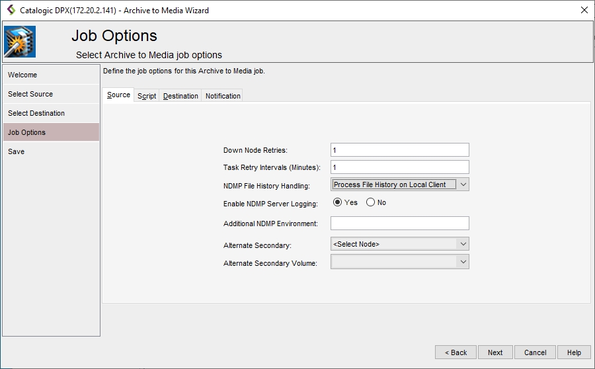Cancel the Archive to Media wizard

click(x=535, y=352)
